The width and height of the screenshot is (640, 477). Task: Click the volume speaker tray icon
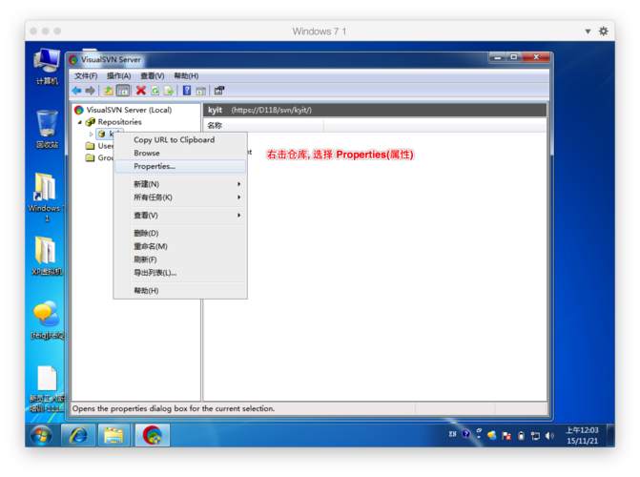[549, 436]
